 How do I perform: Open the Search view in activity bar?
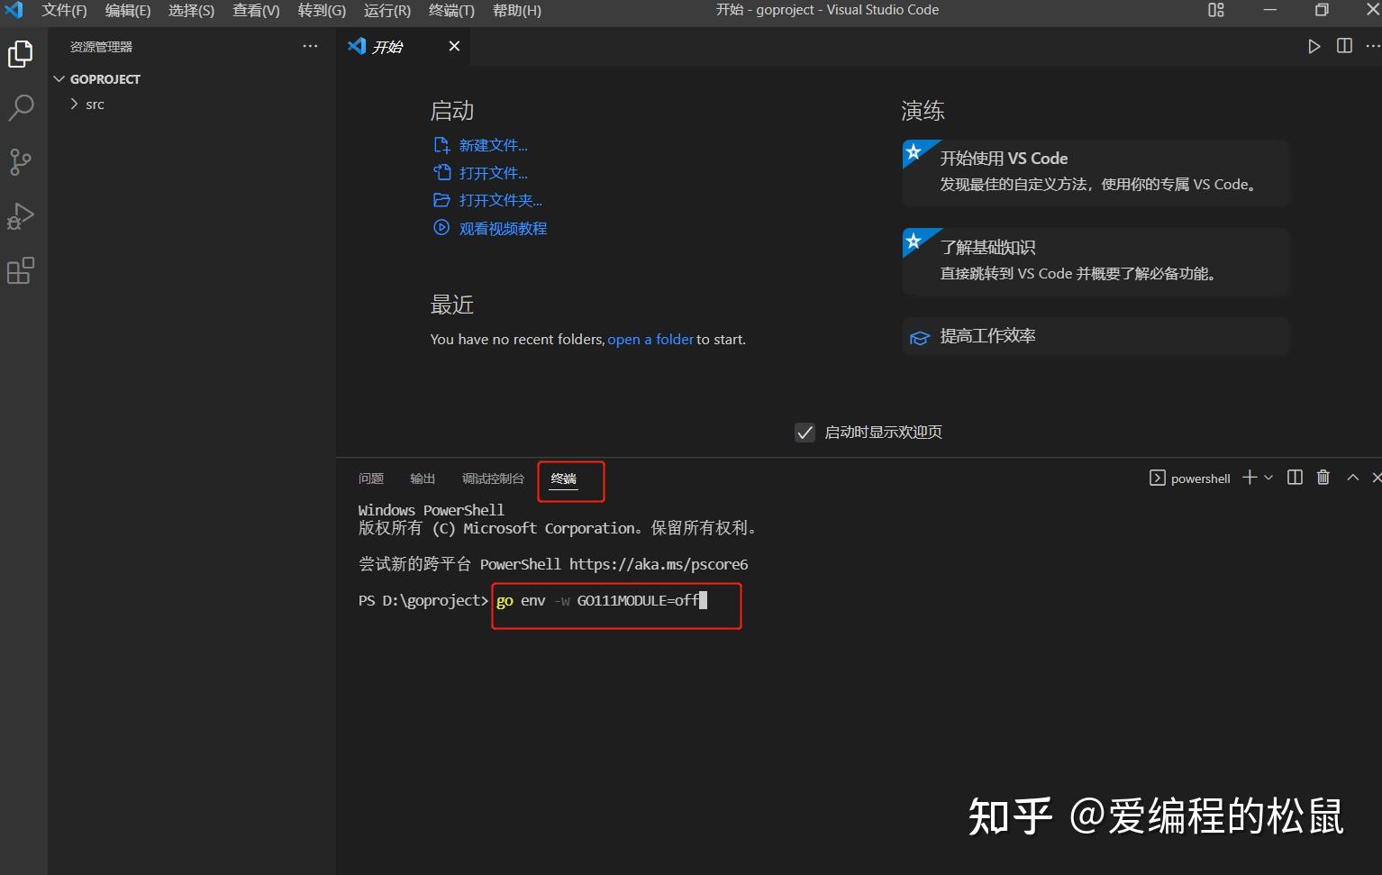20,108
